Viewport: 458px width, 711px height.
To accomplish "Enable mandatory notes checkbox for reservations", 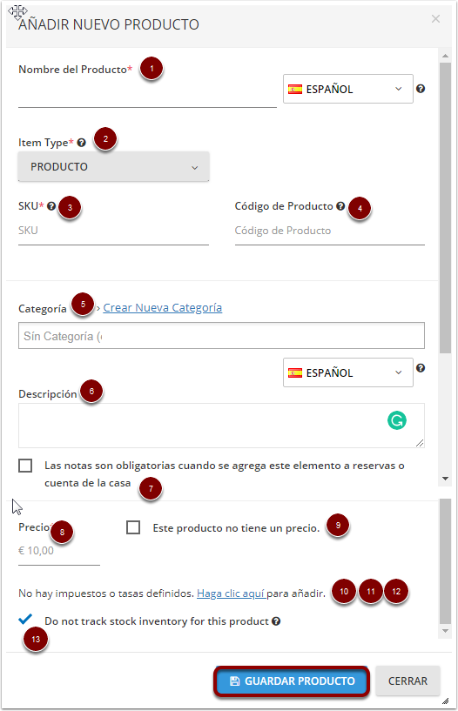I will pyautogui.click(x=25, y=466).
